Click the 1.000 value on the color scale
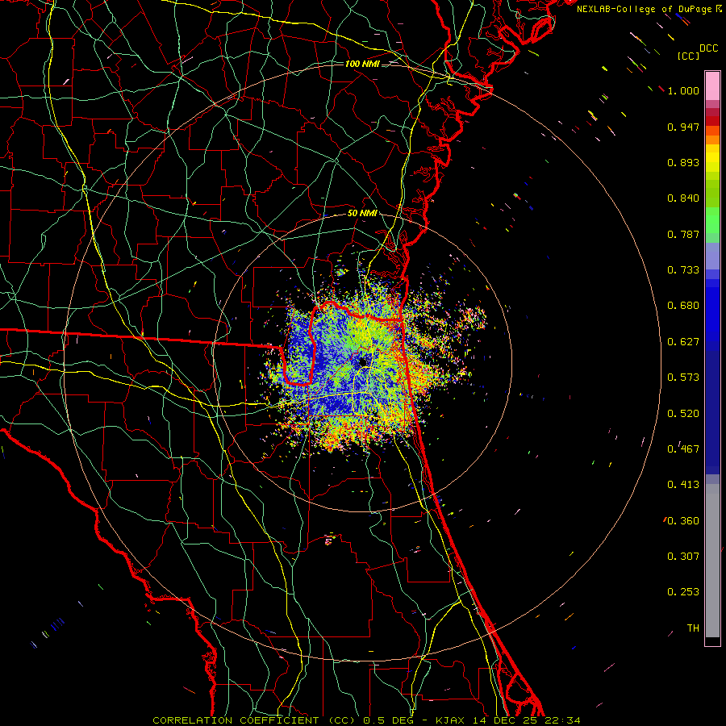 [x=683, y=90]
